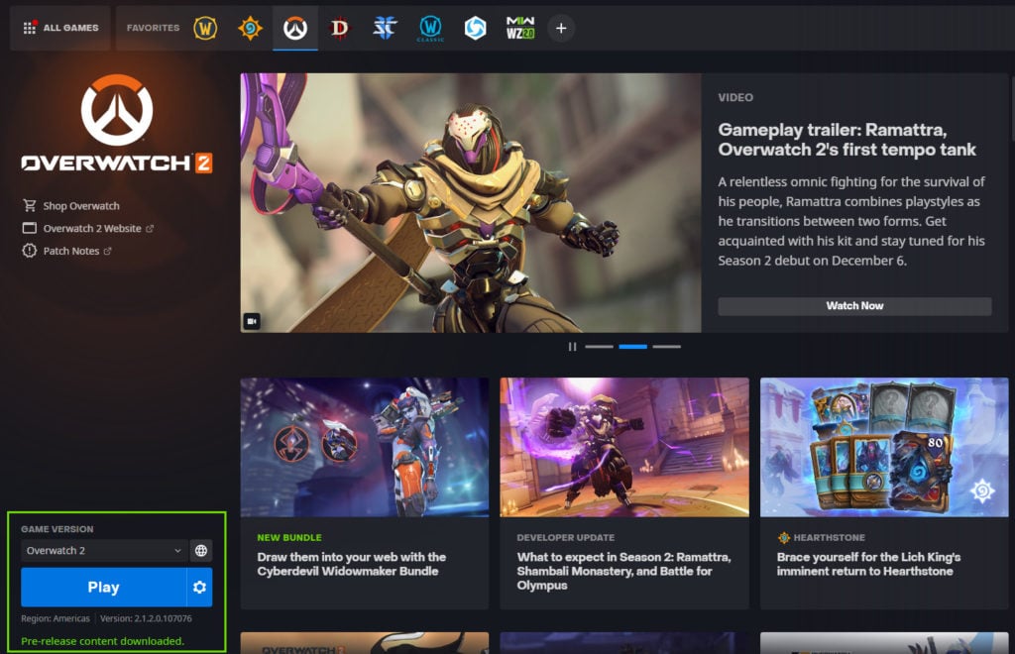Select the Hearthstone favorites icon

pos(250,28)
